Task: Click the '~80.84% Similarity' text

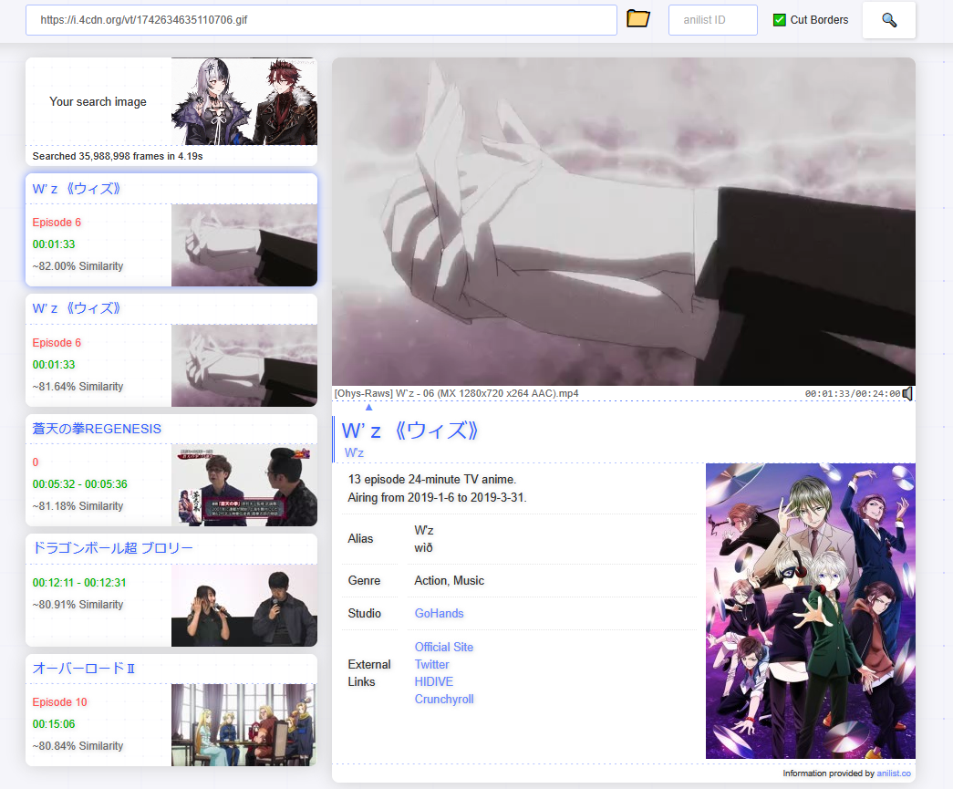Action: 78,746
